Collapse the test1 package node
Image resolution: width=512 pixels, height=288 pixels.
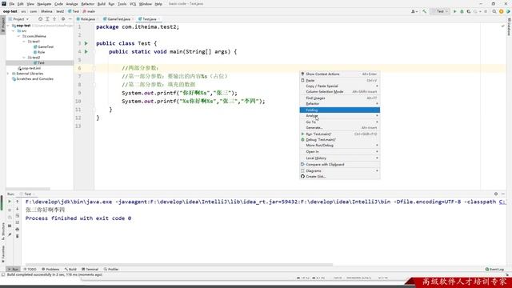(24, 42)
